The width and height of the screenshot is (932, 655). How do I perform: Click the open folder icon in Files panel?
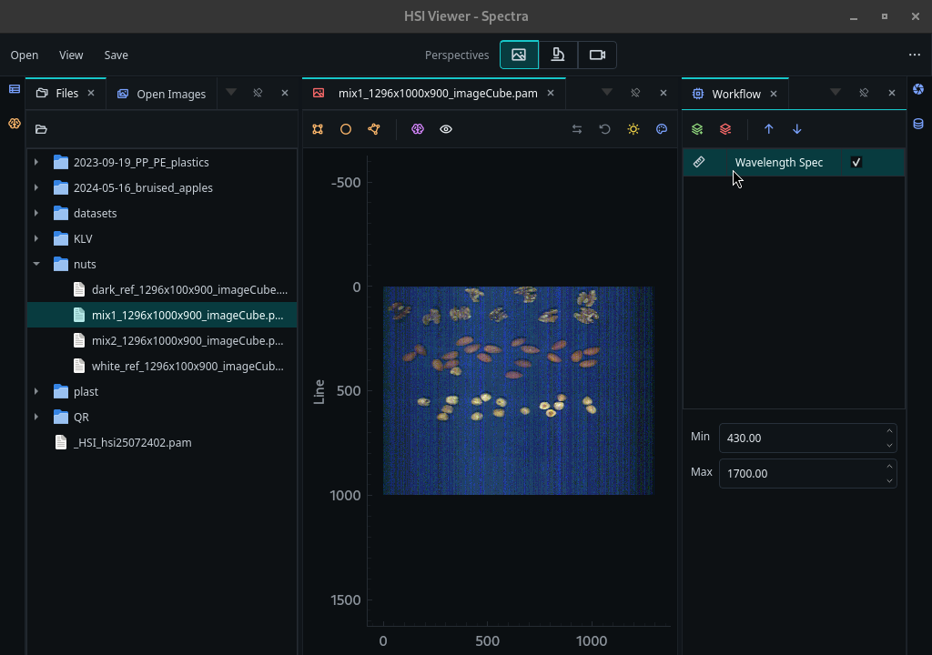41,129
